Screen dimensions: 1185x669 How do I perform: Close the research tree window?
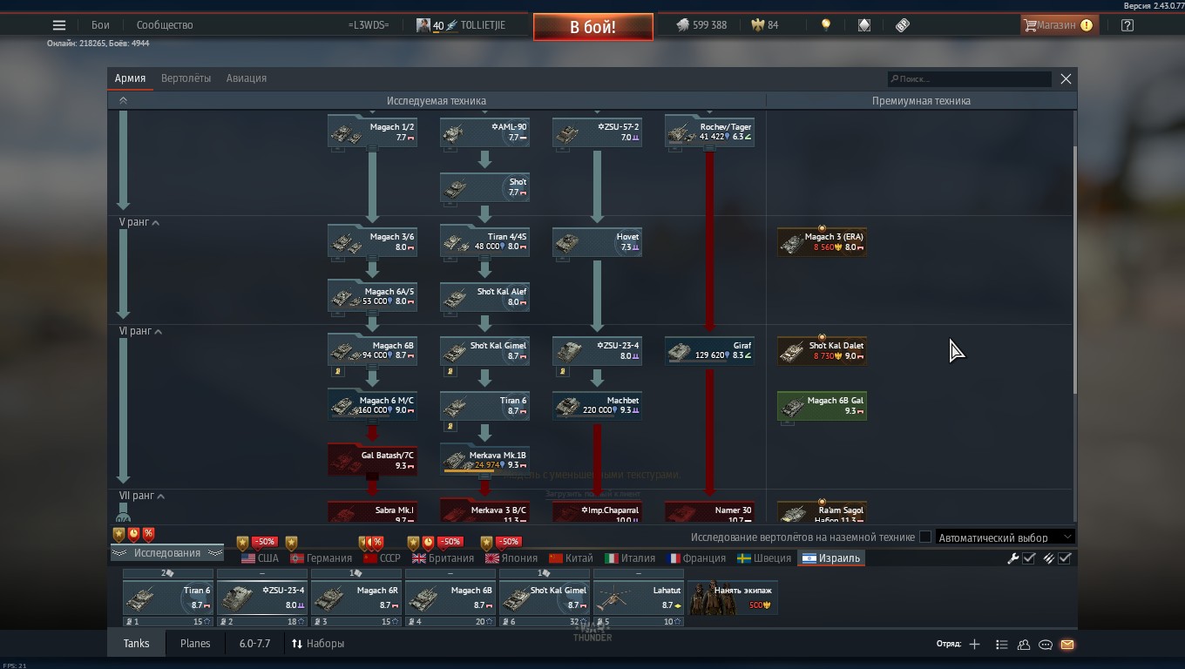[x=1066, y=78]
